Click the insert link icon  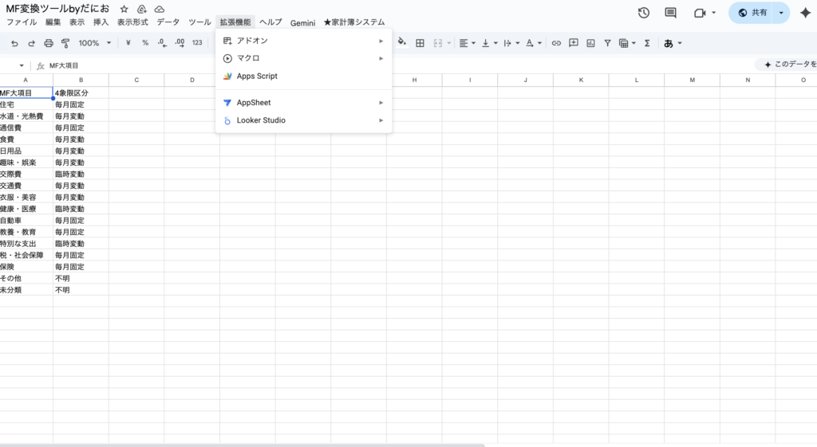tap(556, 43)
